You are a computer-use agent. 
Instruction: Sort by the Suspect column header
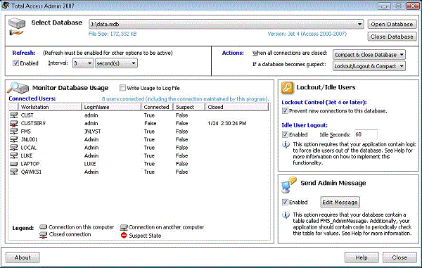point(188,107)
